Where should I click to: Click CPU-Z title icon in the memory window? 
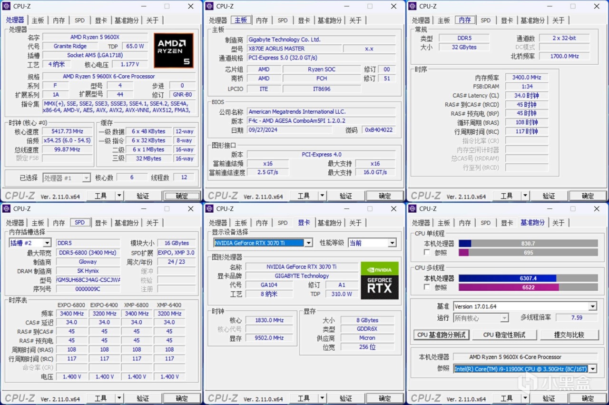413,6
